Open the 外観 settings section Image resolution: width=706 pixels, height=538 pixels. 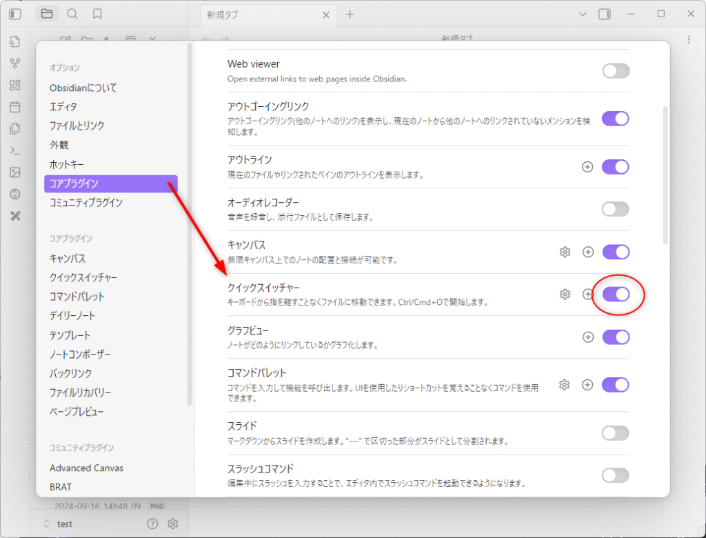[111, 145]
